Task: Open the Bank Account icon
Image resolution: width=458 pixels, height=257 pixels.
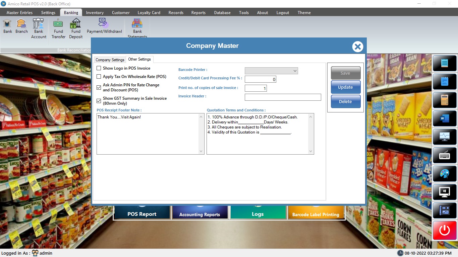Action: (39, 28)
